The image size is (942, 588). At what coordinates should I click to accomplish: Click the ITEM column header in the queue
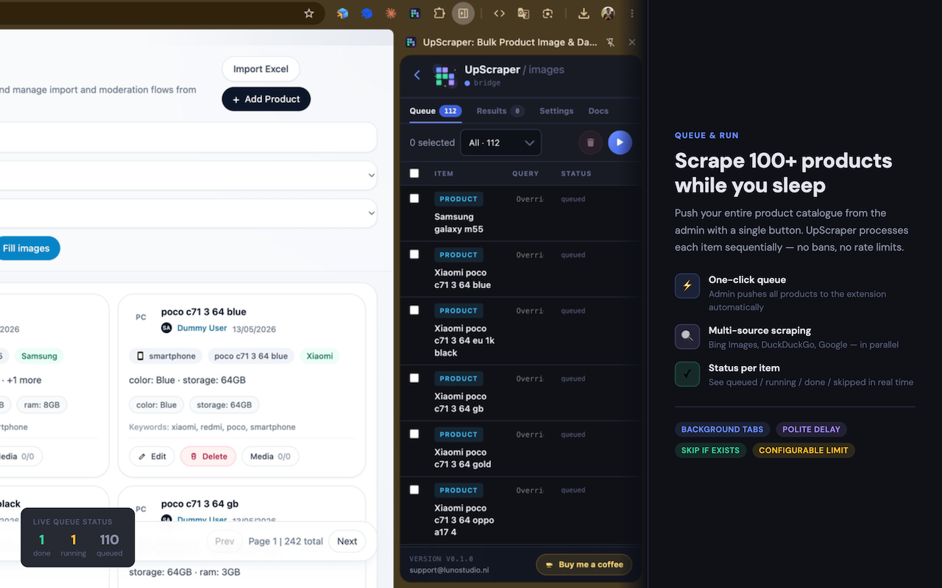(x=444, y=173)
